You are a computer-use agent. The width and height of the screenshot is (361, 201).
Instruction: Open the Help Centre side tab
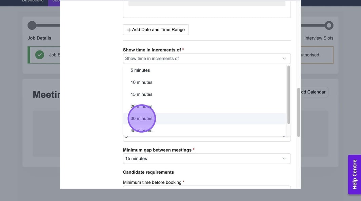pos(354,174)
